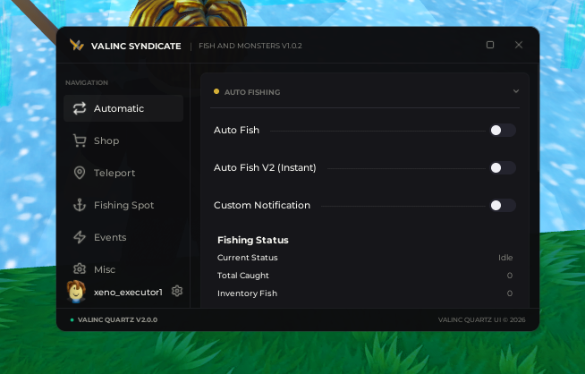This screenshot has height=374, width=585.
Task: Click the xeno_executor1 avatar thumbnail
Action: 77,291
